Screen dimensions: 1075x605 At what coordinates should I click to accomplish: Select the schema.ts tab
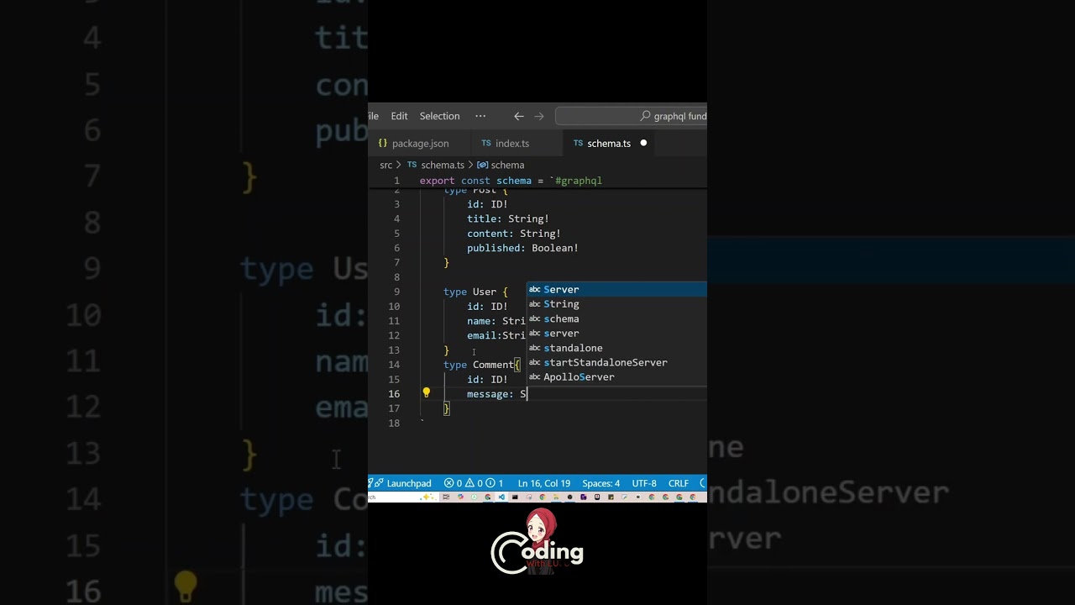608,144
